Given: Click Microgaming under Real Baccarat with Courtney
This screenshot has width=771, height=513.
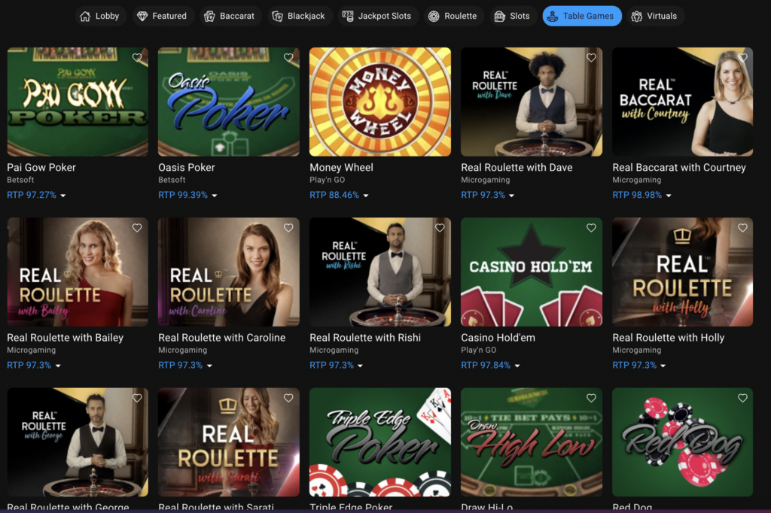Looking at the screenshot, I should (637, 180).
